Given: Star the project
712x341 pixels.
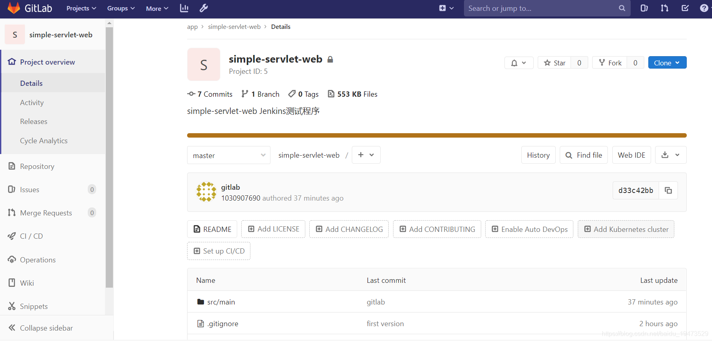Looking at the screenshot, I should [x=555, y=63].
